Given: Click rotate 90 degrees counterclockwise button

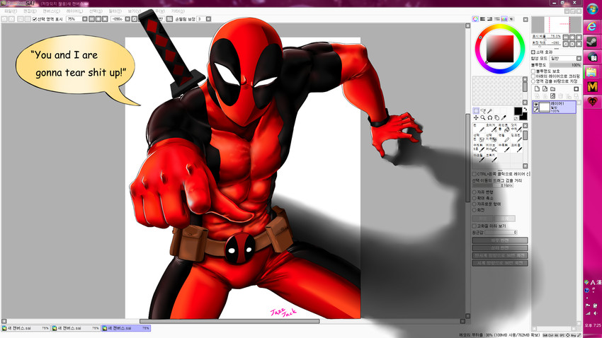Looking at the screenshot, I should tap(500, 255).
